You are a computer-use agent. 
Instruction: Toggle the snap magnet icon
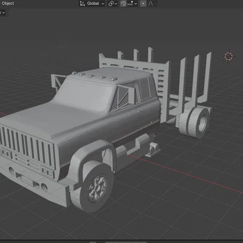[123, 4]
